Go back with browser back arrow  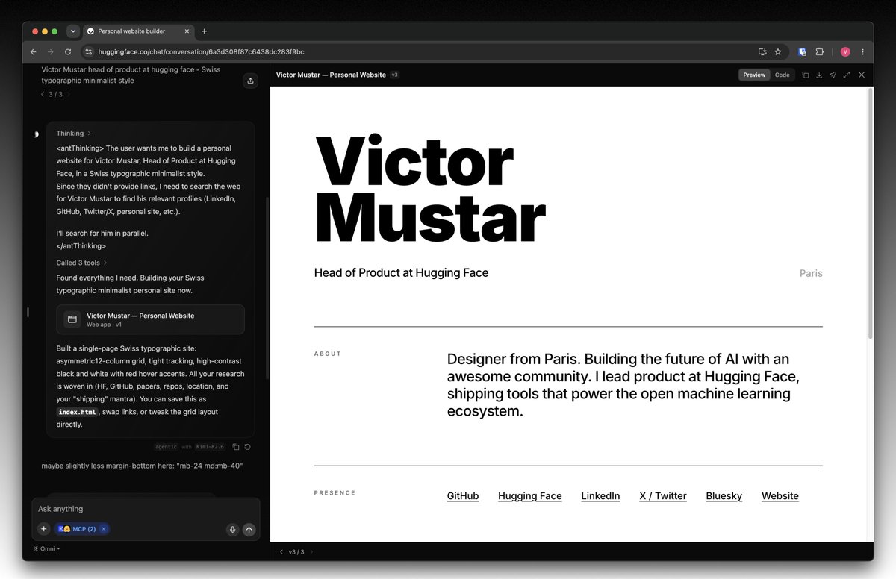click(x=34, y=52)
